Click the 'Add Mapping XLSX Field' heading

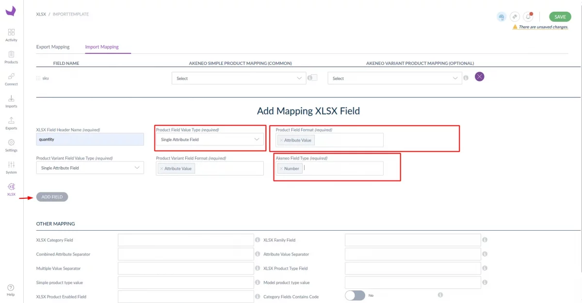click(x=308, y=111)
